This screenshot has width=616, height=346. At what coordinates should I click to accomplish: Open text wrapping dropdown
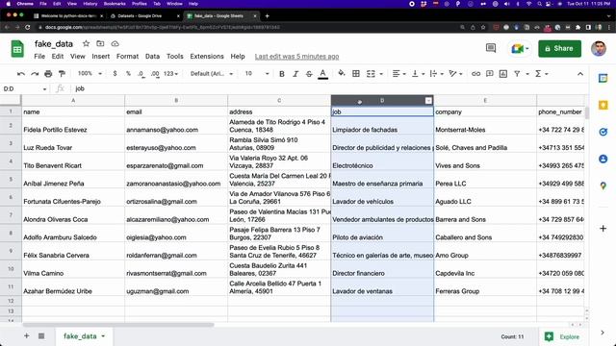(436, 74)
